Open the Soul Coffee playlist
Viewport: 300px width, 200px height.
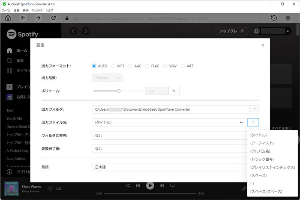point(16,159)
